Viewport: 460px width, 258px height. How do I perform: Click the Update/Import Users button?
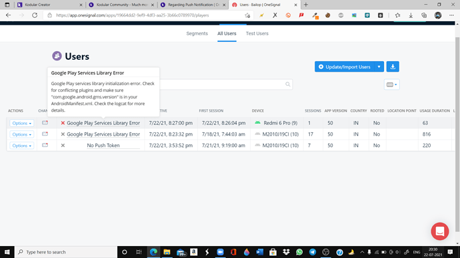(x=345, y=66)
